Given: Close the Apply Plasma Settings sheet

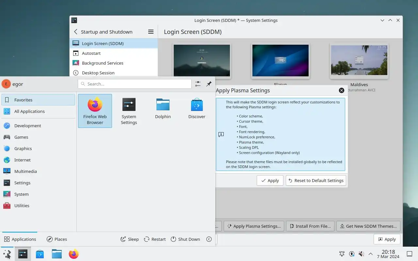Looking at the screenshot, I should (x=342, y=90).
